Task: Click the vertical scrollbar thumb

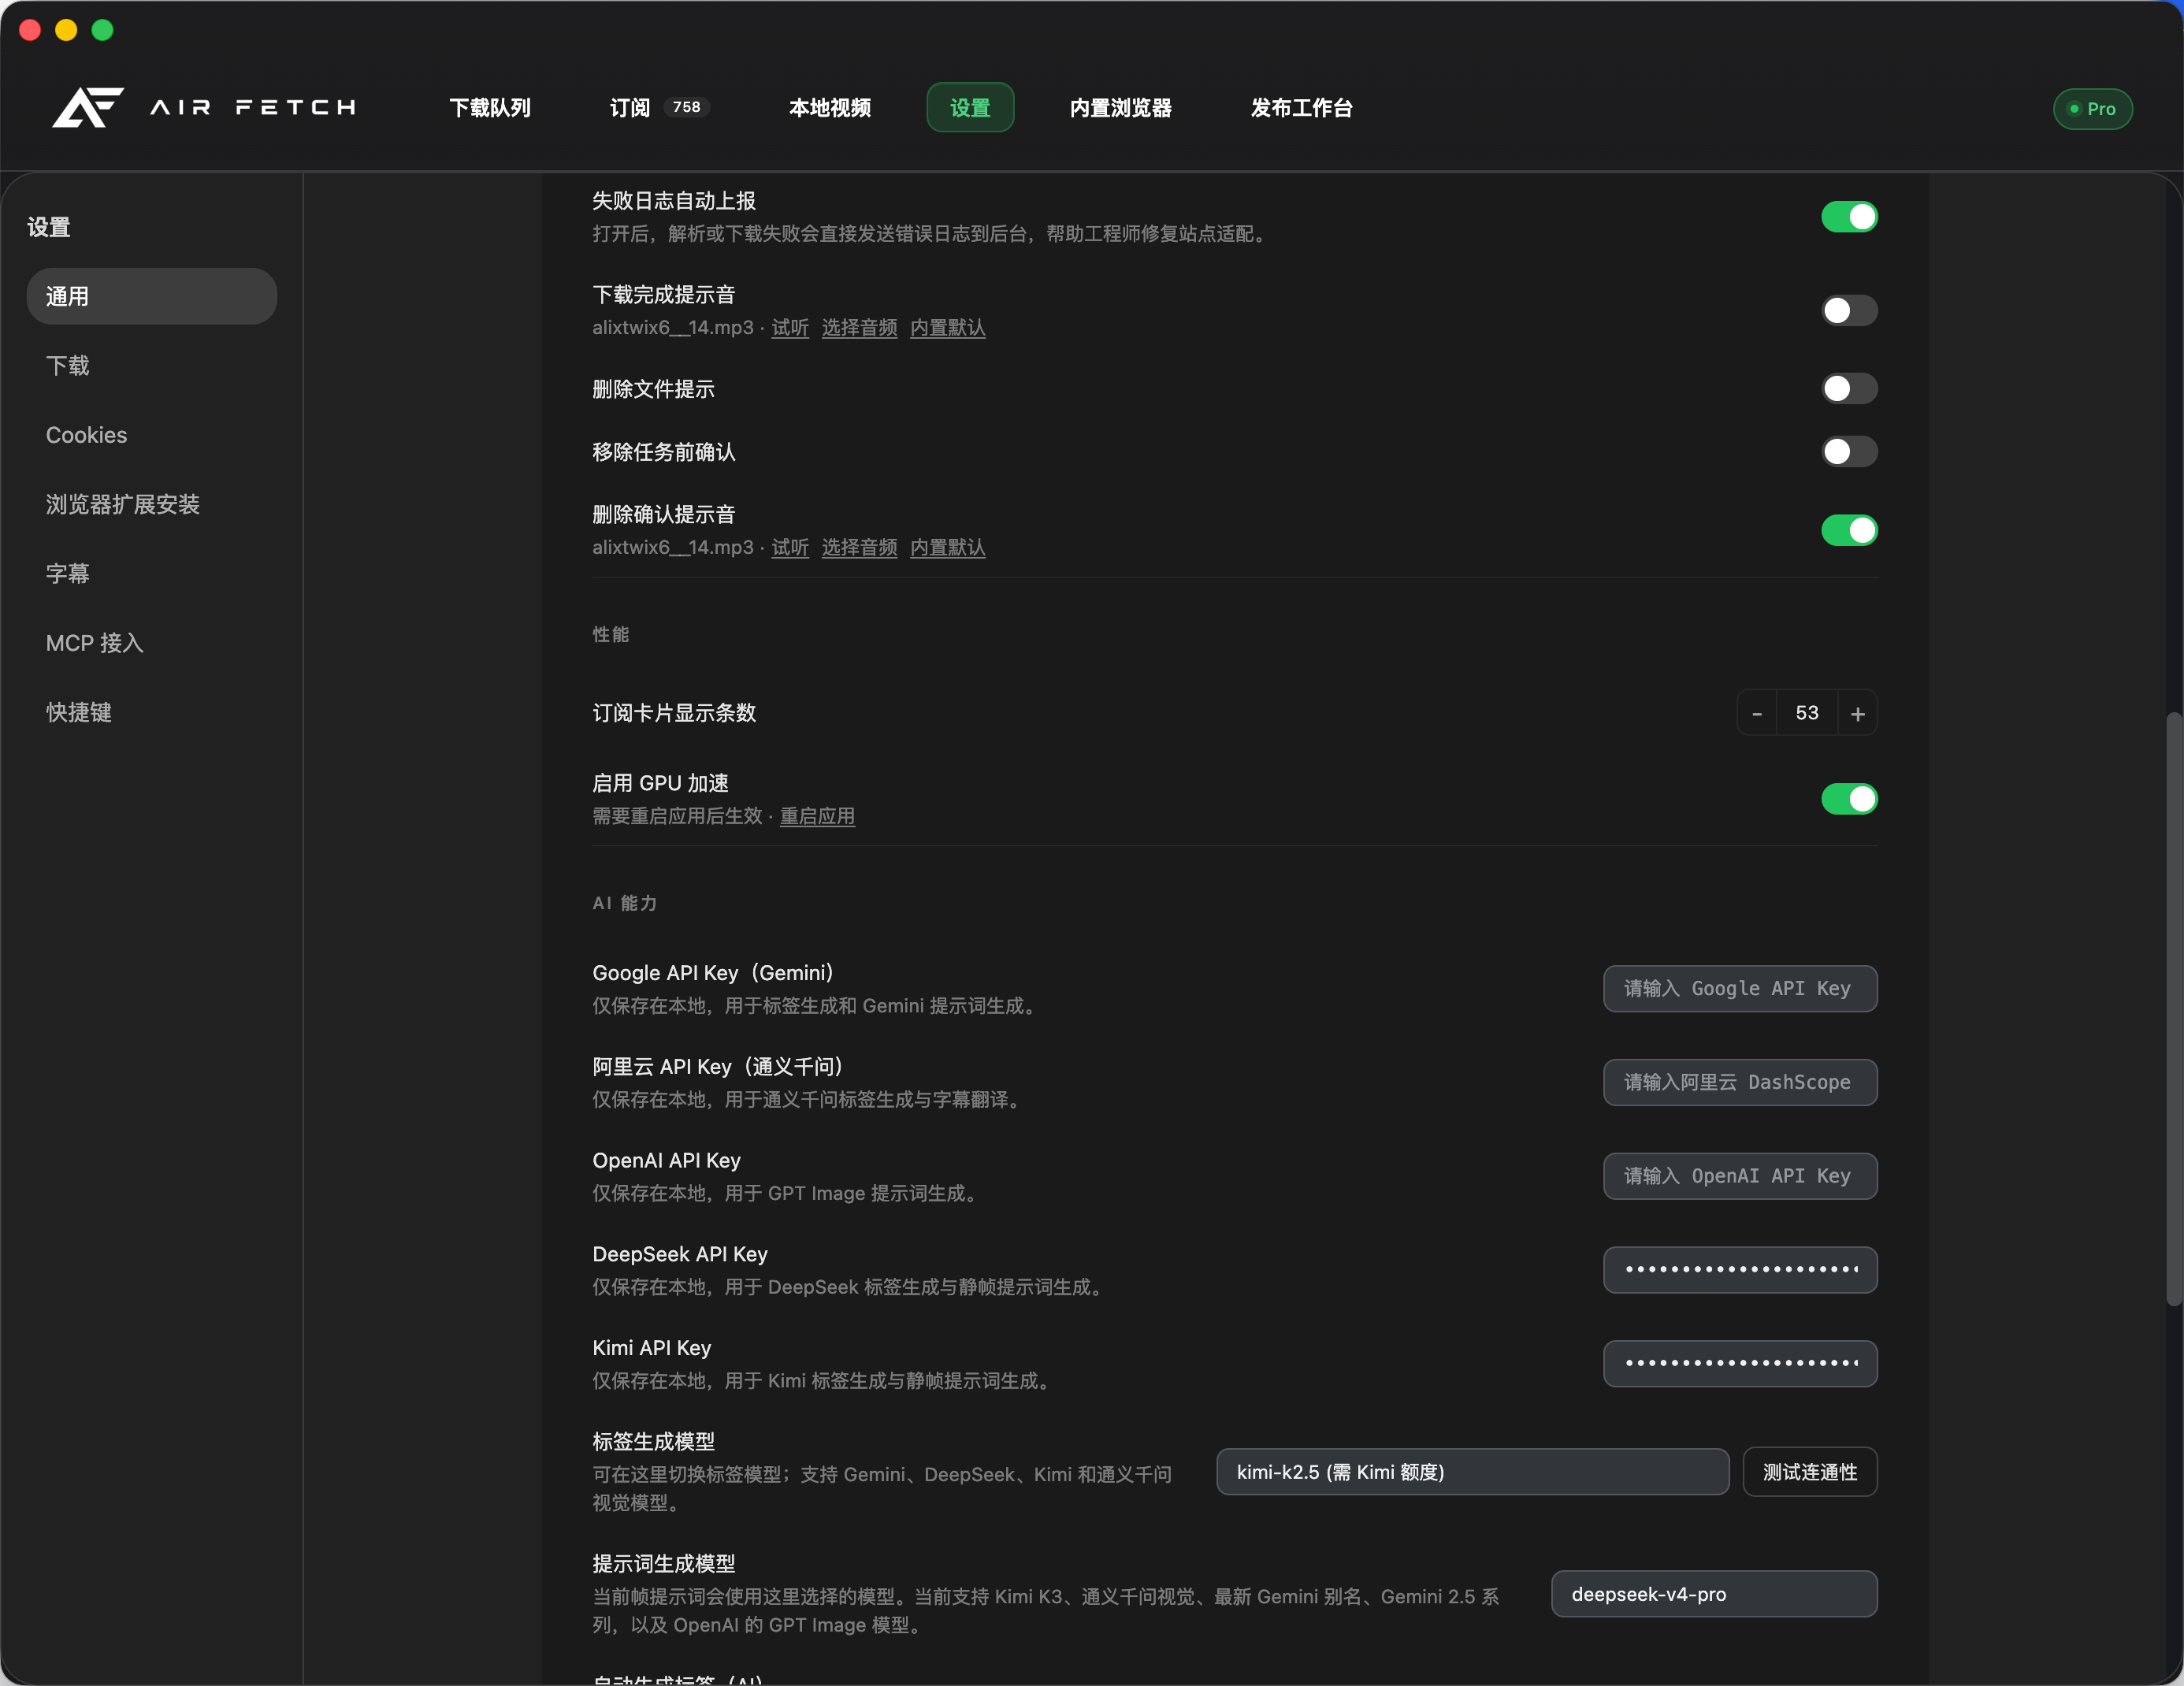Action: [x=2173, y=1008]
